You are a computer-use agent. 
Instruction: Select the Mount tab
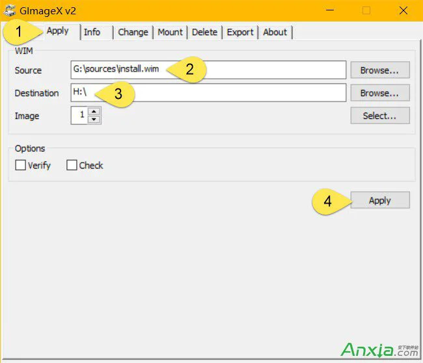point(171,32)
